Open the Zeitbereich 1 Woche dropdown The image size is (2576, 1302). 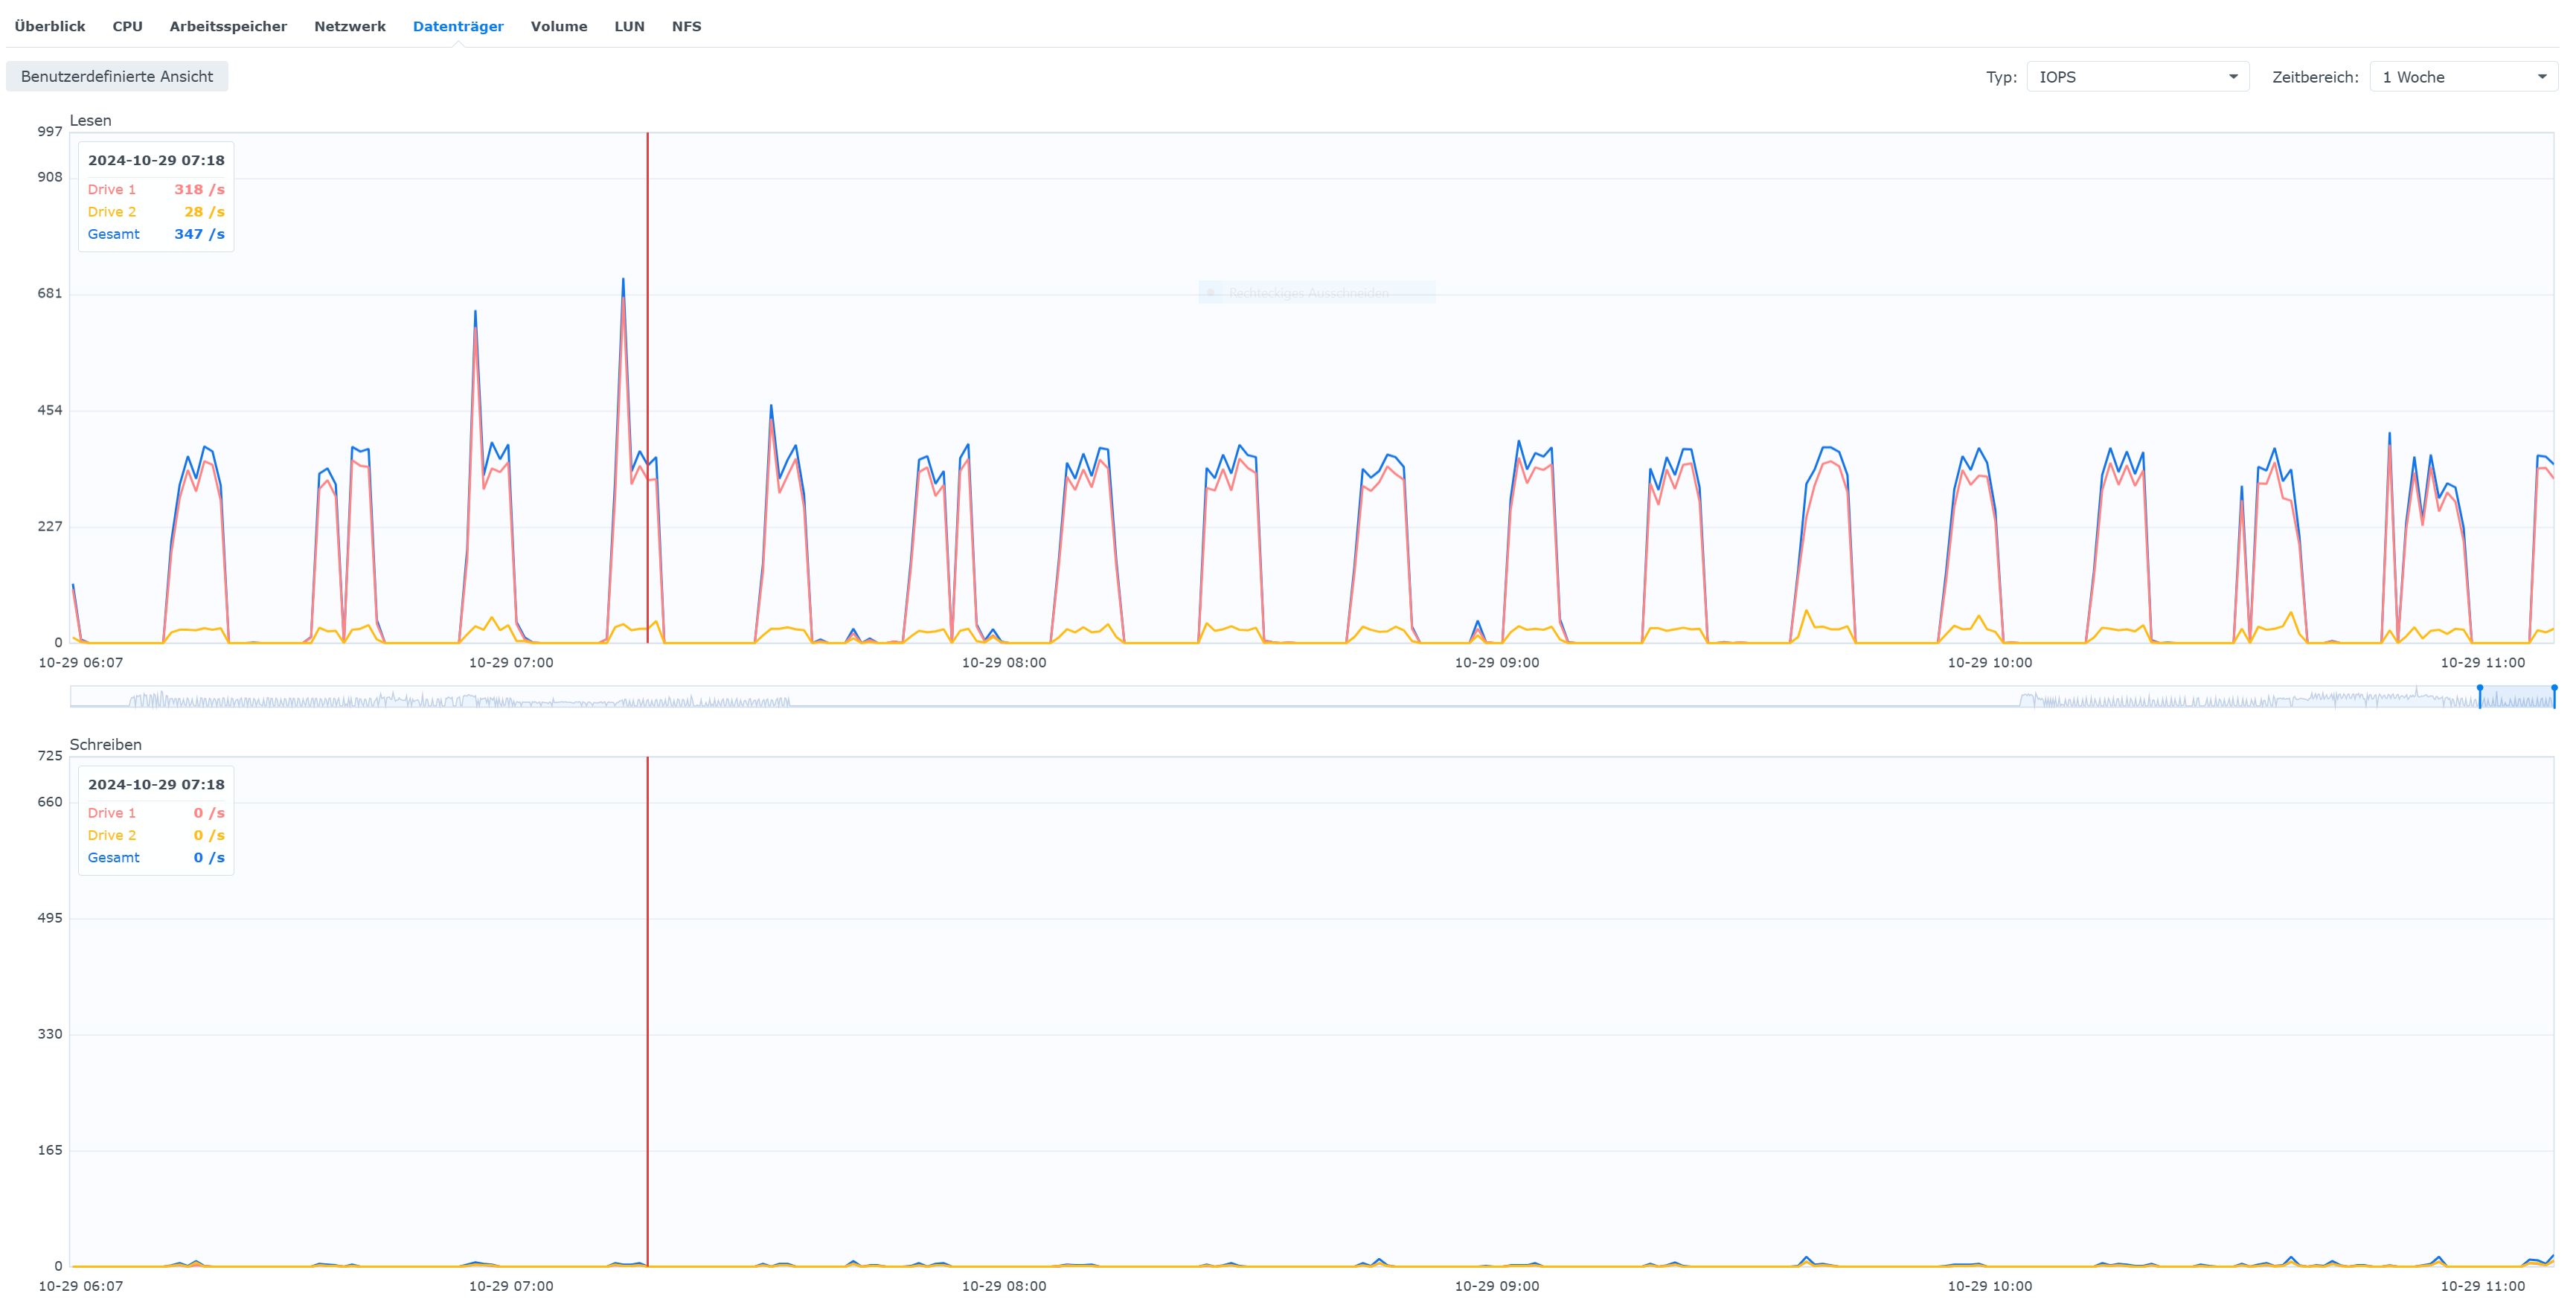coord(2463,77)
